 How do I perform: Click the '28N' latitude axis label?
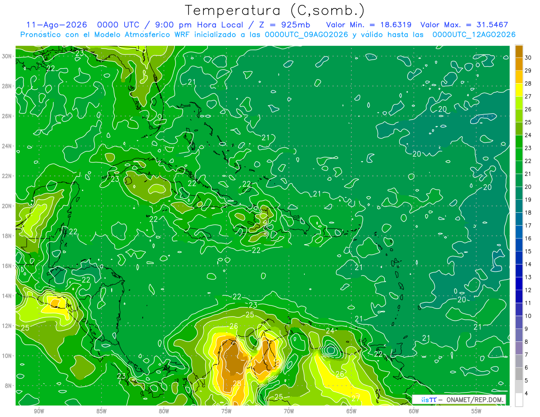pos(8,86)
